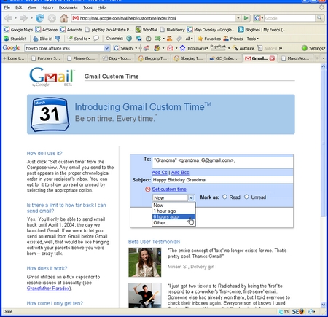The image size is (328, 317).
Task: Click Miriam S. testimonial photo
Action: [x=144, y=262]
